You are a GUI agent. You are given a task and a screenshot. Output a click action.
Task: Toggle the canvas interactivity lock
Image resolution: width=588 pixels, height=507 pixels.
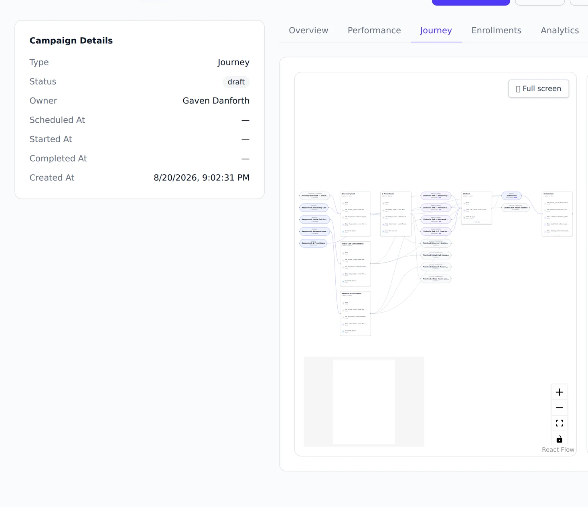point(560,439)
